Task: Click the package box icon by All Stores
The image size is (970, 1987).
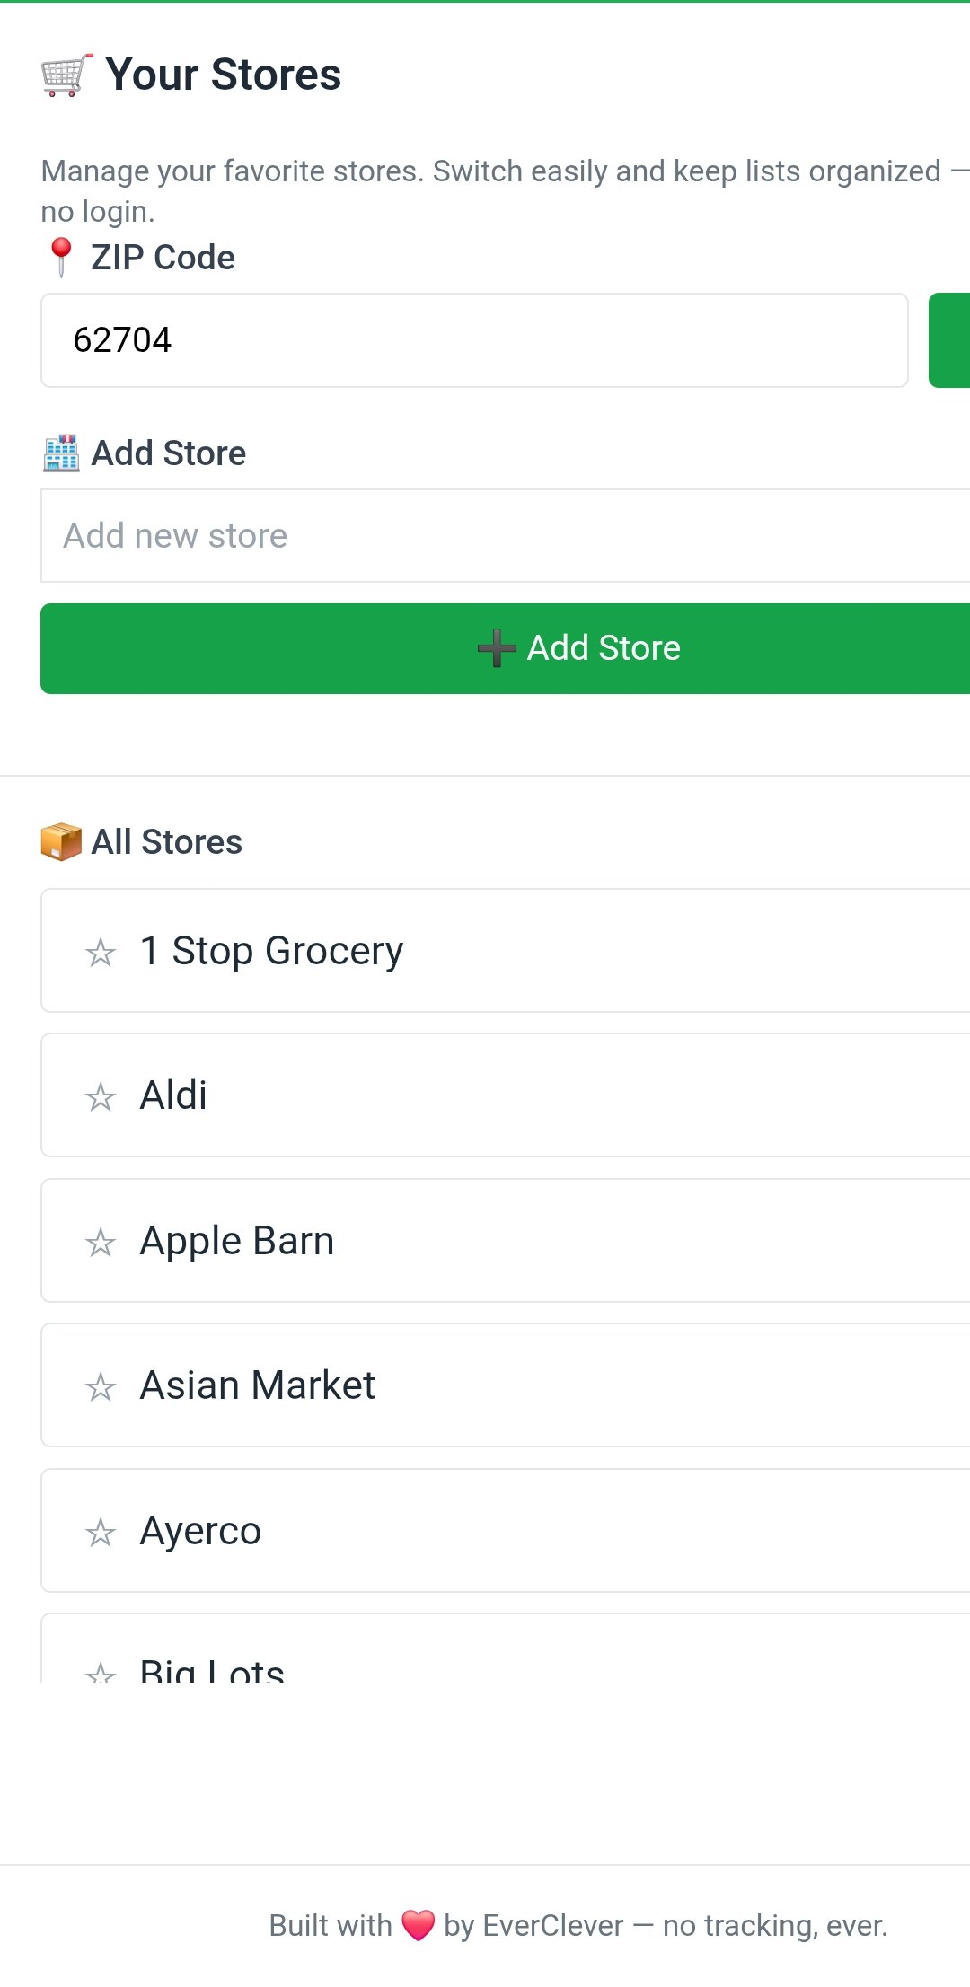Action: 61,842
